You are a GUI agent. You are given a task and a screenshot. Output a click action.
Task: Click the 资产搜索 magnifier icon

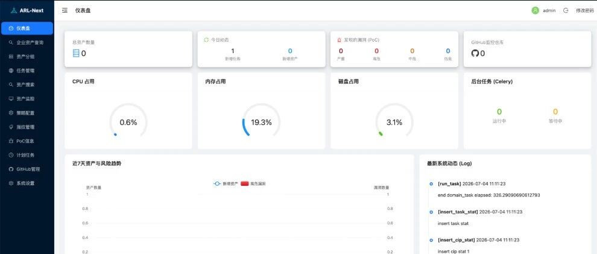point(11,84)
